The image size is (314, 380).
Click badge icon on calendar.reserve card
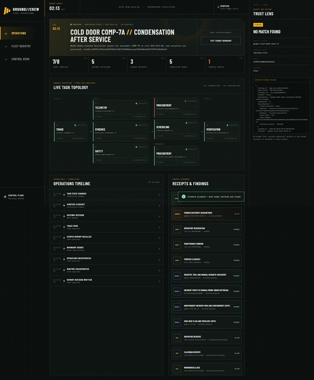tap(177, 353)
